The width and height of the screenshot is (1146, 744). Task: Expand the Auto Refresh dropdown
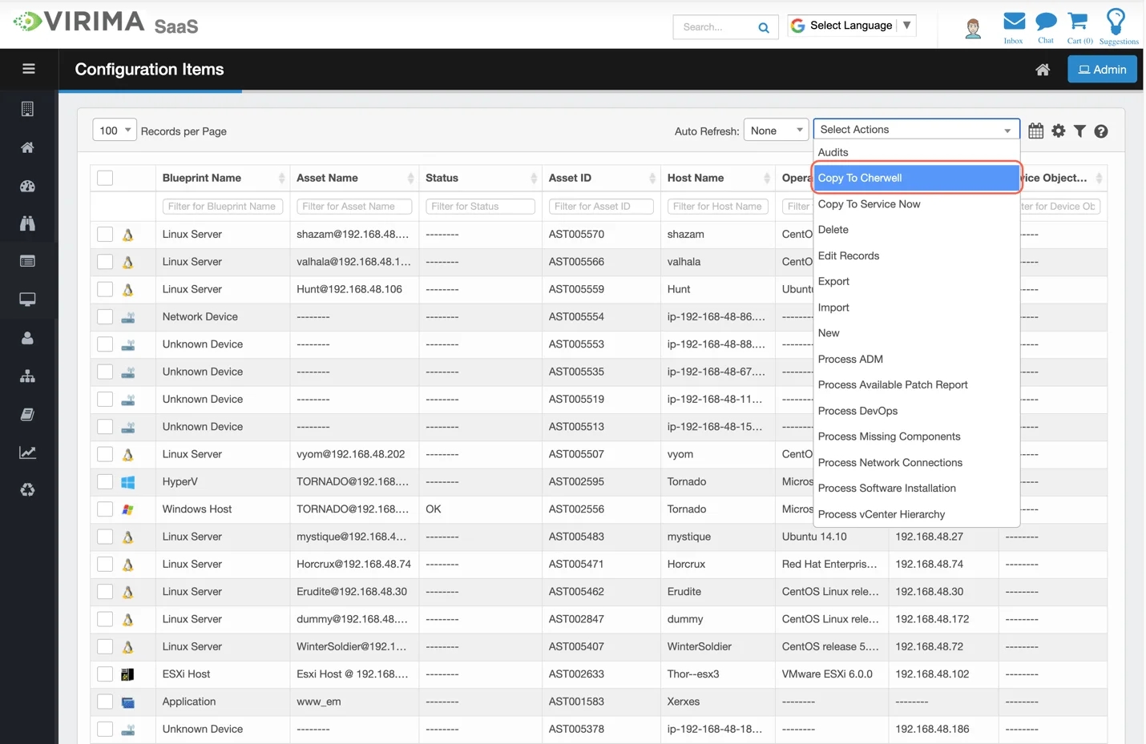click(x=775, y=130)
